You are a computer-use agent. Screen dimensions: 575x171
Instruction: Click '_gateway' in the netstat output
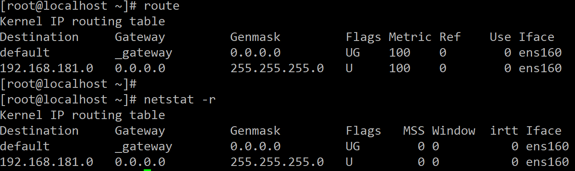[x=144, y=147]
